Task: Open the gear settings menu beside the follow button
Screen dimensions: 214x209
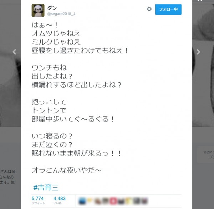Action: click(149, 9)
